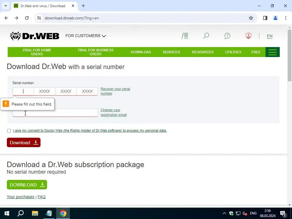
Task: Open Your purchases link
Action: click(21, 197)
